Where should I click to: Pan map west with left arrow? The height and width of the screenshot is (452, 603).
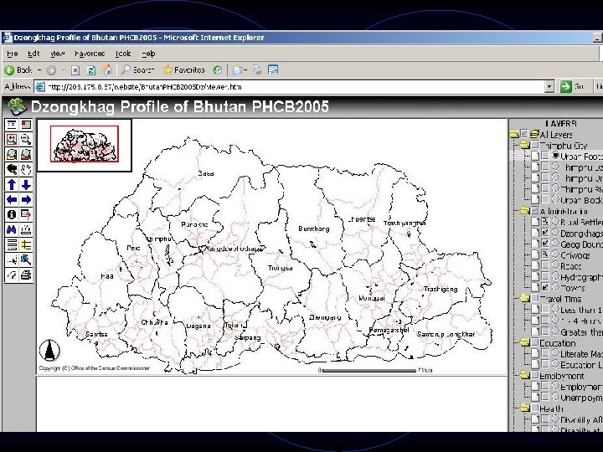(12, 199)
